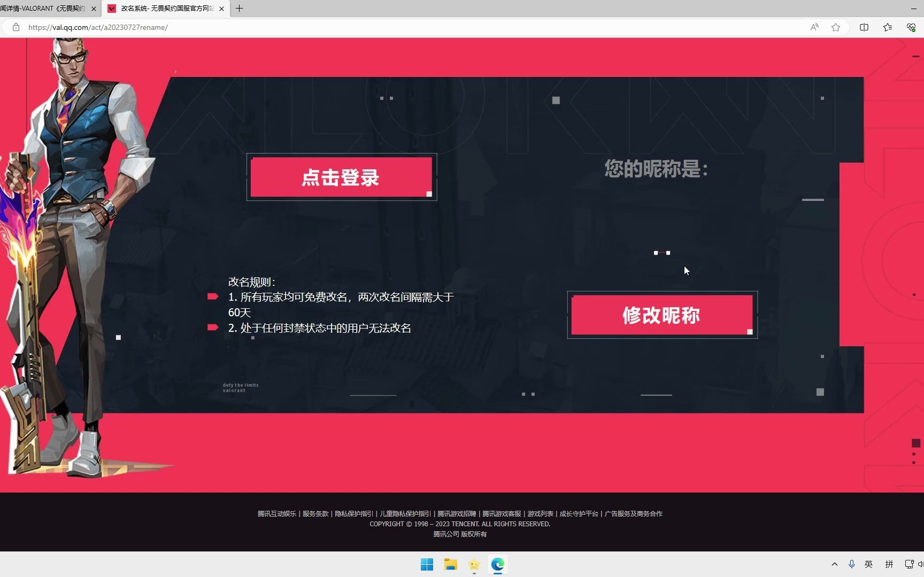The image size is (924, 577).
Task: Open browser essentials heart icon
Action: click(911, 27)
